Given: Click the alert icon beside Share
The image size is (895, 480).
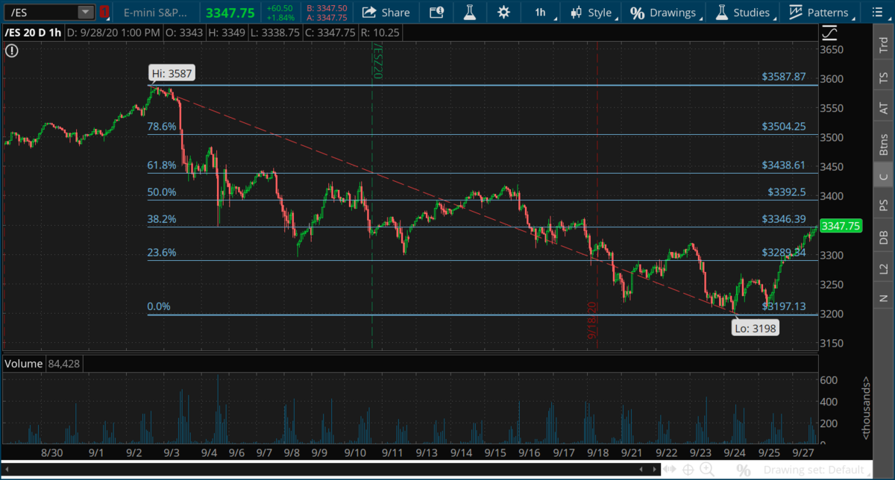Looking at the screenshot, I should coord(436,13).
